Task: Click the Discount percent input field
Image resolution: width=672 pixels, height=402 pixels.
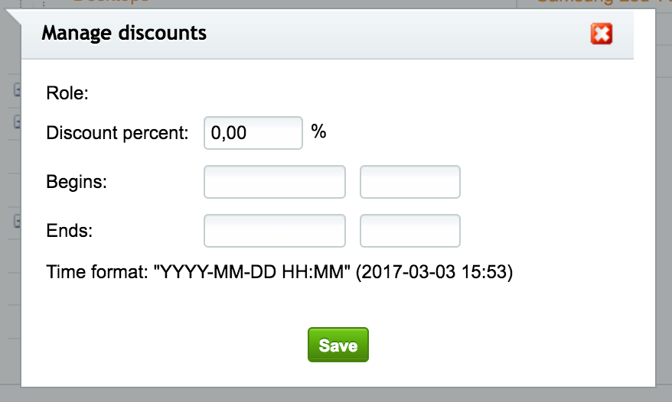Action: (x=253, y=133)
